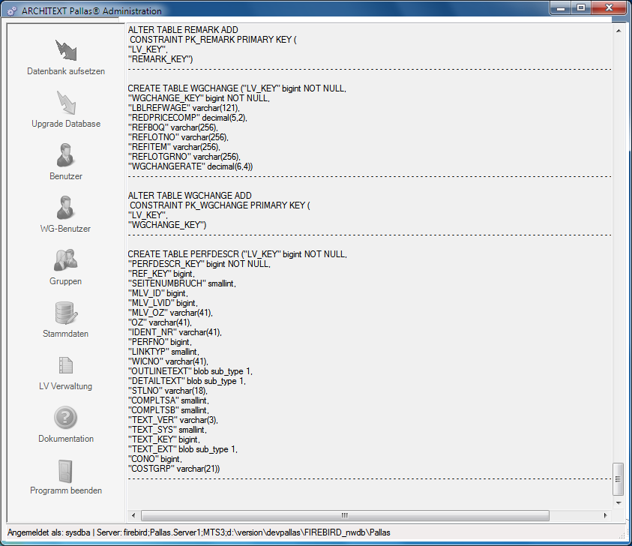Click the horizontal scrollbar right arrow
The image size is (632, 546).
[x=605, y=515]
